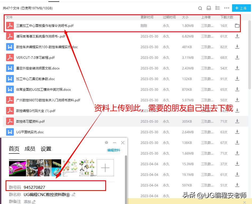The height and width of the screenshot is (204, 252).
Task: Open the folder icon on the first file row
Action: tap(237, 26)
